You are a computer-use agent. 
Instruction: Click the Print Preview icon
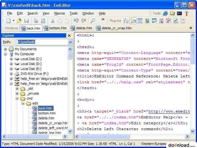pyautogui.click(x=43, y=21)
